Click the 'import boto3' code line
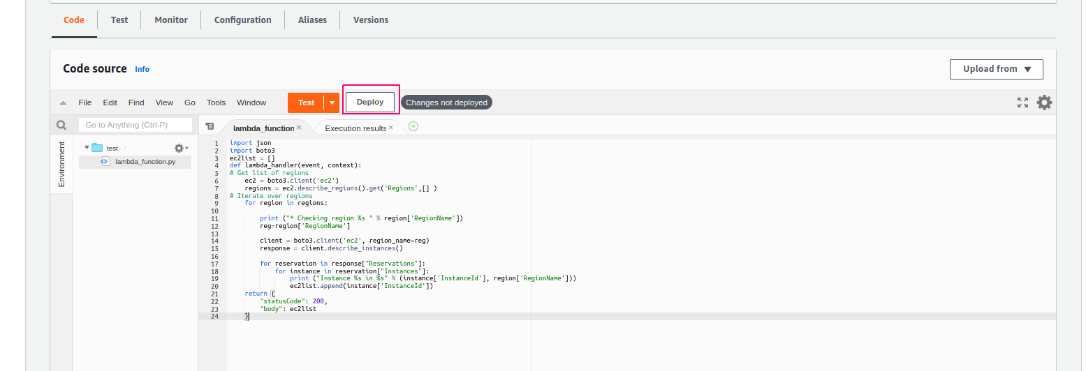Image resolution: width=1086 pixels, height=371 pixels. coord(252,151)
